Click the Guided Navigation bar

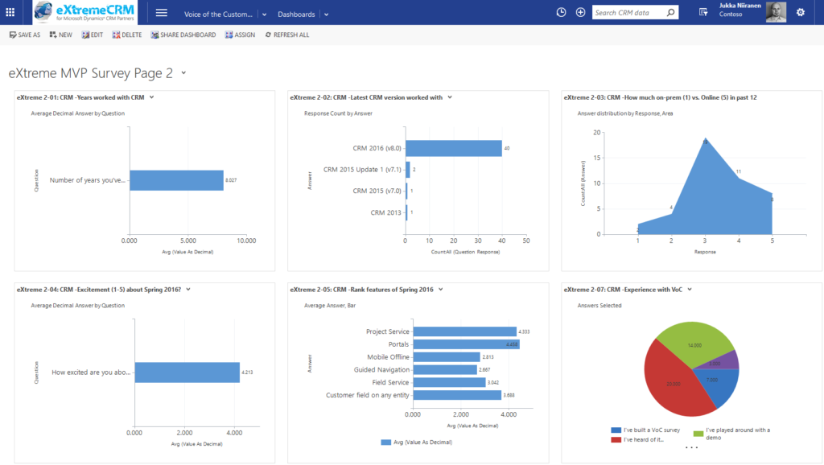[445, 370]
